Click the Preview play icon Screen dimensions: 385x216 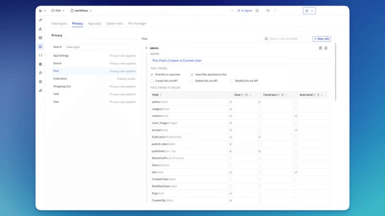(x=307, y=11)
